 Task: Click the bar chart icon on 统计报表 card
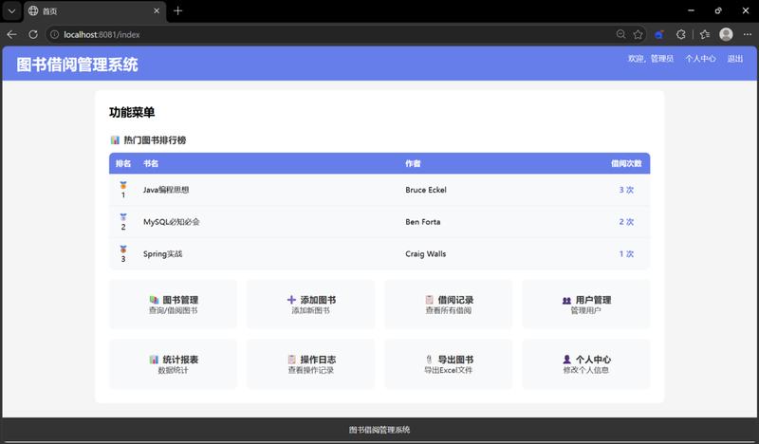click(154, 360)
